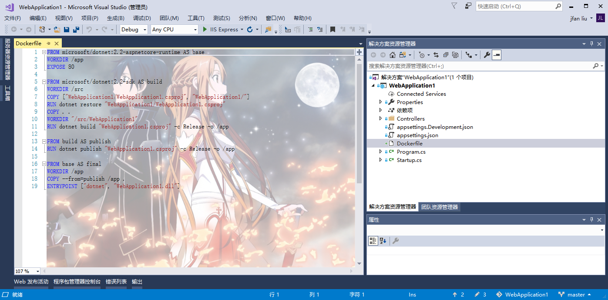Open the Web 发布活动 tab
608x300 pixels.
31,282
